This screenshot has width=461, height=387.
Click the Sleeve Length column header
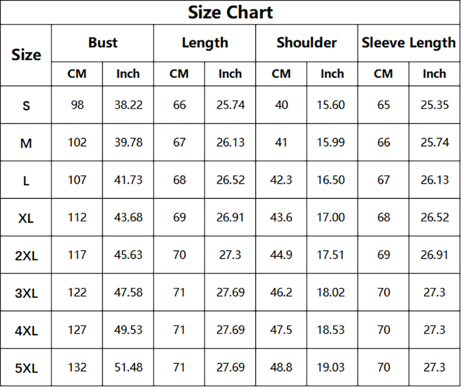[409, 43]
